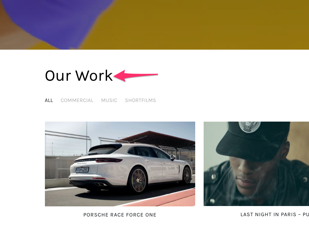Click the Porsche's license plate
This screenshot has height=230, width=309.
pyautogui.click(x=82, y=170)
